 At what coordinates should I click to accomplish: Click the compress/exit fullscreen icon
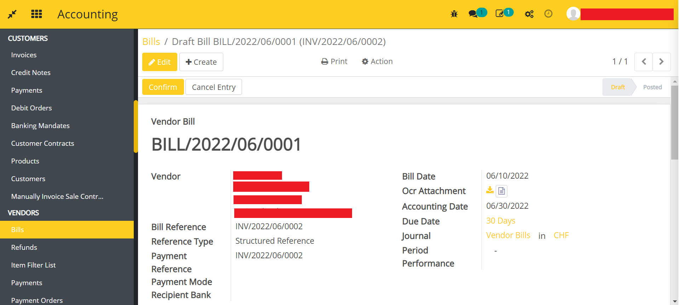point(12,14)
